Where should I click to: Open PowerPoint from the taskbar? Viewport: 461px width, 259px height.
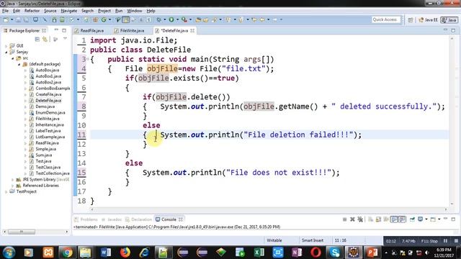[372, 253]
